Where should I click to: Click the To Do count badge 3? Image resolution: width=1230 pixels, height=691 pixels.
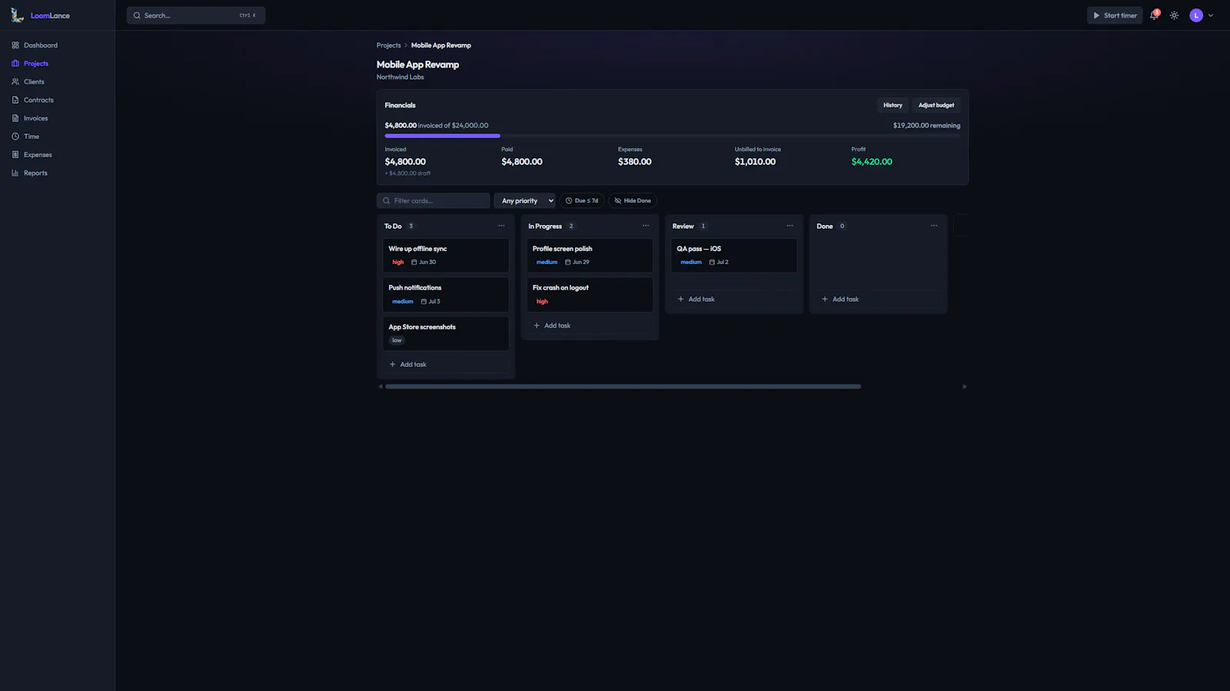pyautogui.click(x=411, y=226)
